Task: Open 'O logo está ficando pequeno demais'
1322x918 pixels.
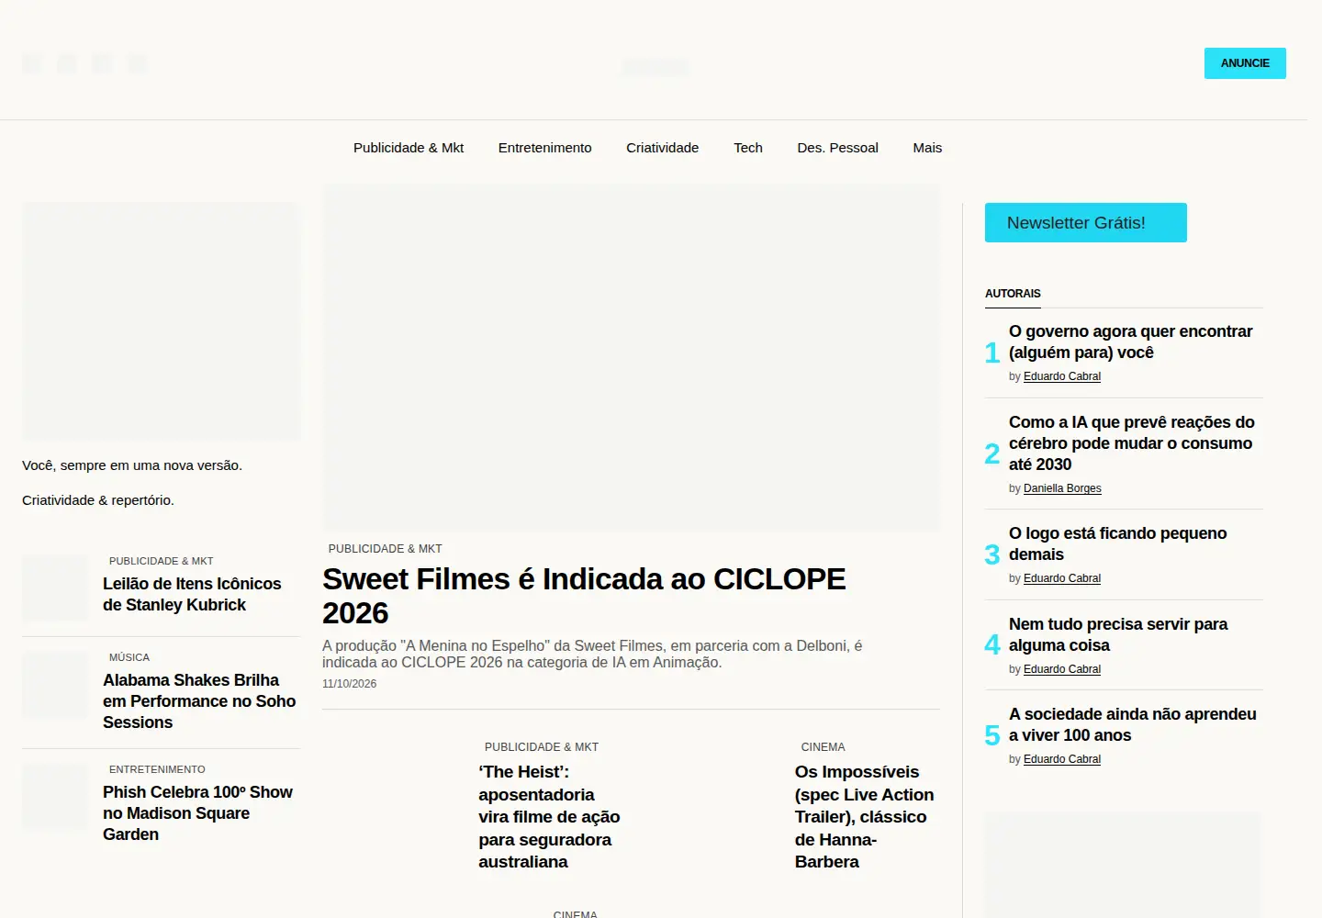Action: tap(1117, 543)
